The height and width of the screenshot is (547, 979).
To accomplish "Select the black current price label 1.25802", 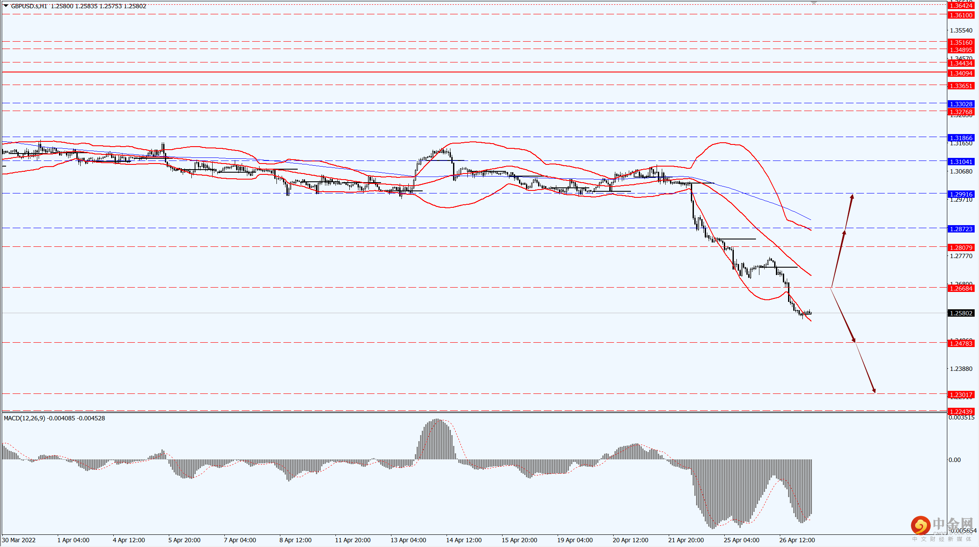I will [x=961, y=313].
